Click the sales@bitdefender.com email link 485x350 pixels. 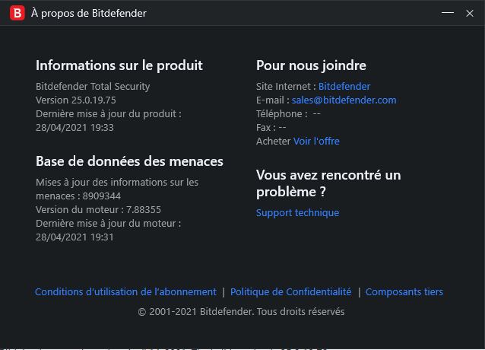(344, 100)
